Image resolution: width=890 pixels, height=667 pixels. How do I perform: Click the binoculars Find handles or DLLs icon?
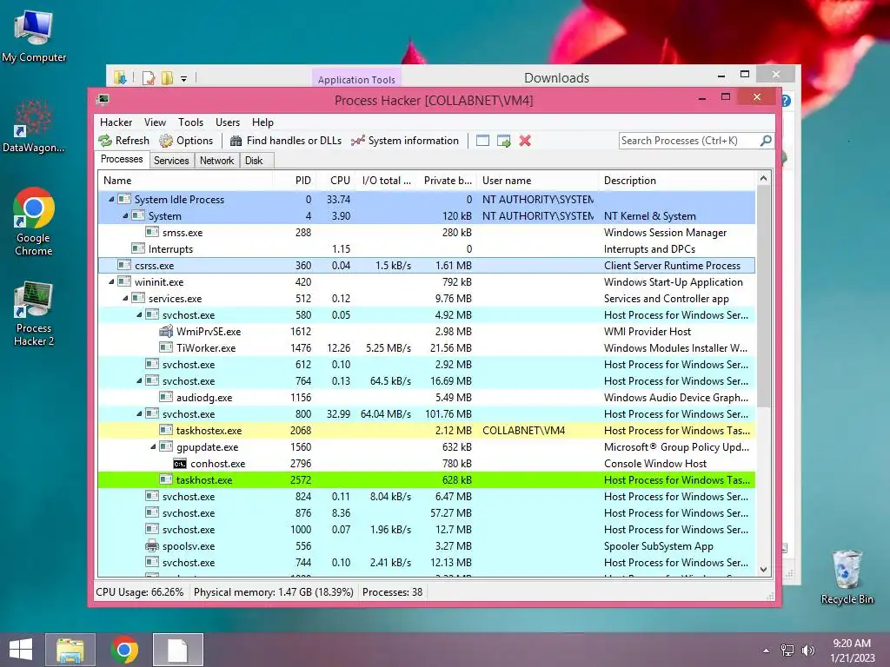[x=236, y=141]
